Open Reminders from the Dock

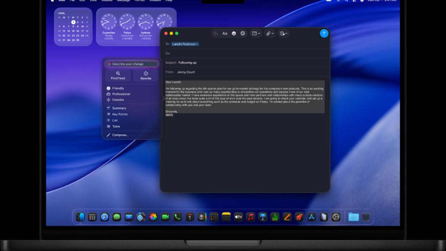[214, 217]
